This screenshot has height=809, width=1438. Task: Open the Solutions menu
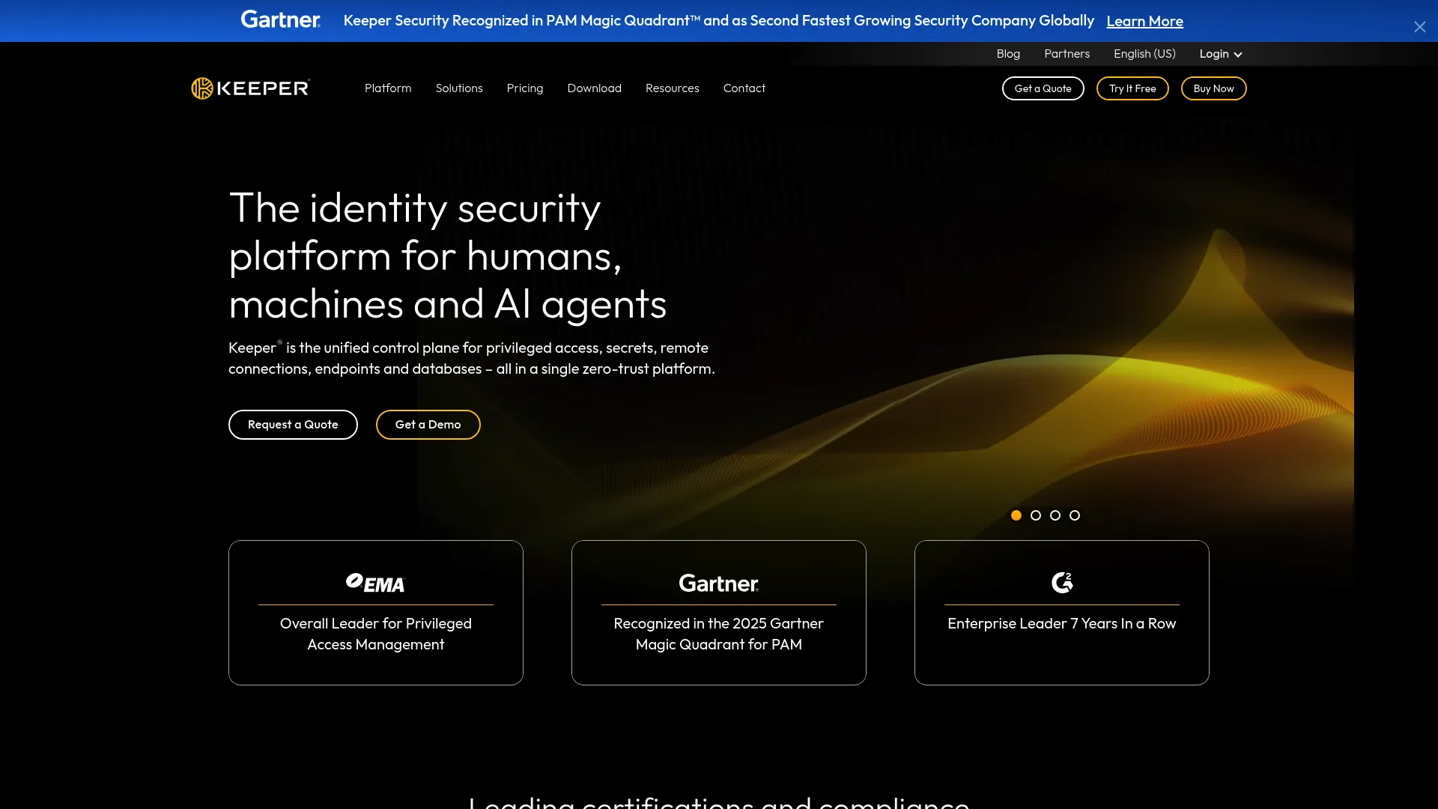pyautogui.click(x=459, y=88)
